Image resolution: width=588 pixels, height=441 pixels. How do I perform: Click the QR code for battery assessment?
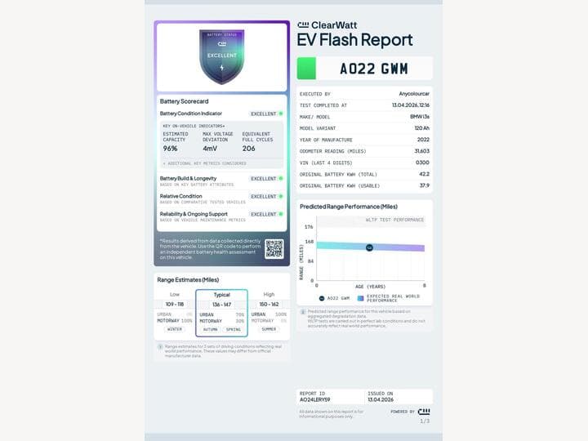(274, 248)
